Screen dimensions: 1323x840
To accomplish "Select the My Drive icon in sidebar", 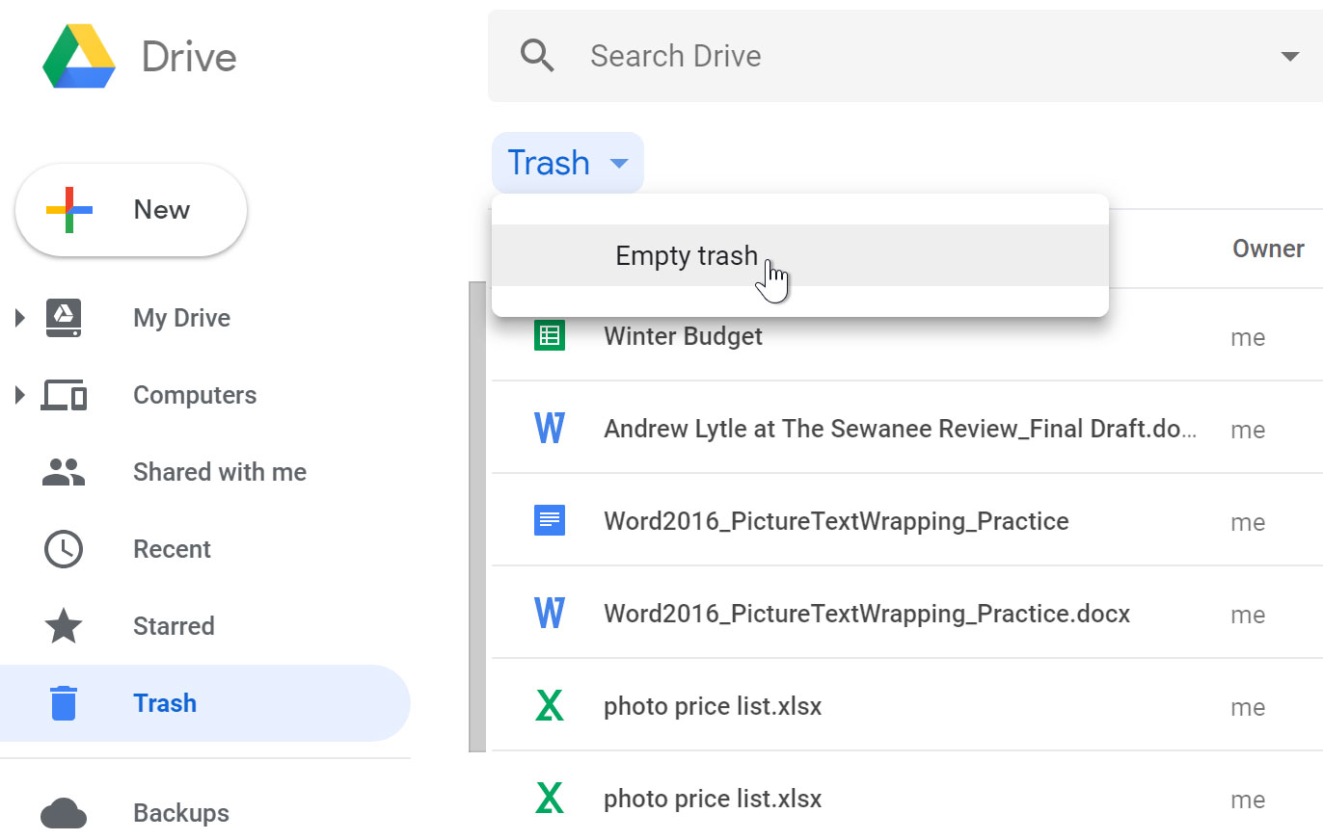I will pyautogui.click(x=63, y=317).
